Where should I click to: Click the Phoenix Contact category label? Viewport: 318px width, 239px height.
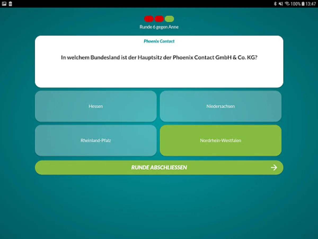159,41
